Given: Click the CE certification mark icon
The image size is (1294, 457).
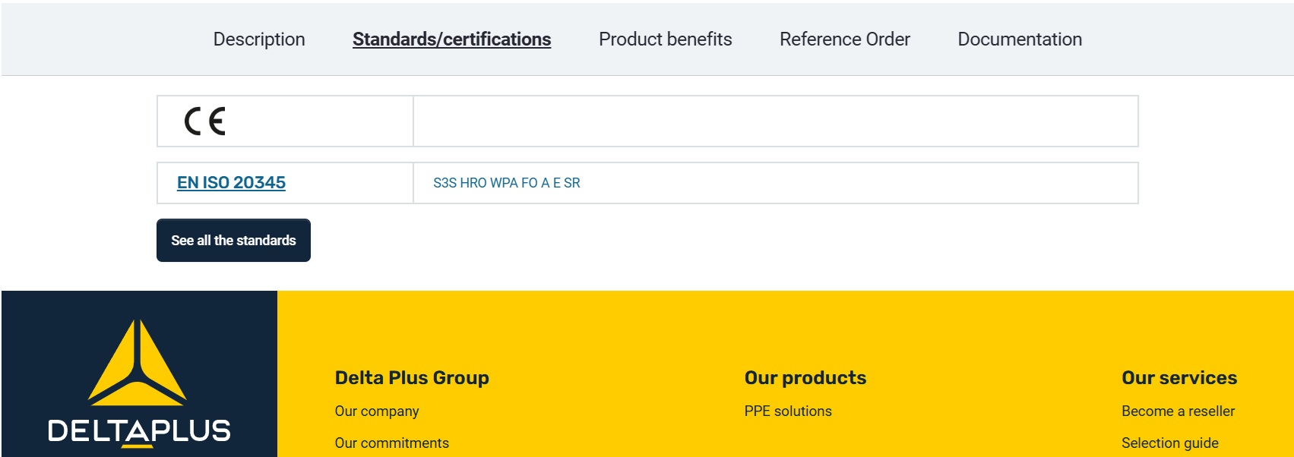Looking at the screenshot, I should click(205, 121).
